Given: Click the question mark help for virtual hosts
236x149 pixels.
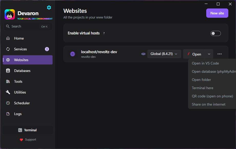Looking at the screenshot, I should click(104, 33).
